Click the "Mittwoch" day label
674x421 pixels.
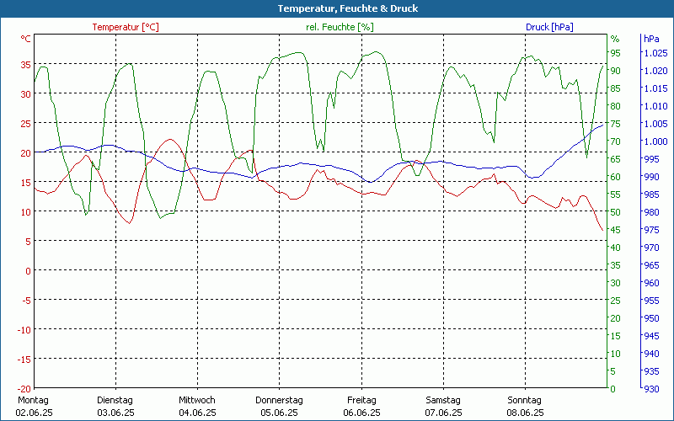197,401
